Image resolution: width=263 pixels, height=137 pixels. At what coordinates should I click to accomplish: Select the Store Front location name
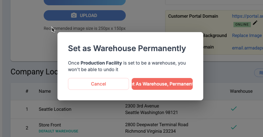click(x=50, y=125)
